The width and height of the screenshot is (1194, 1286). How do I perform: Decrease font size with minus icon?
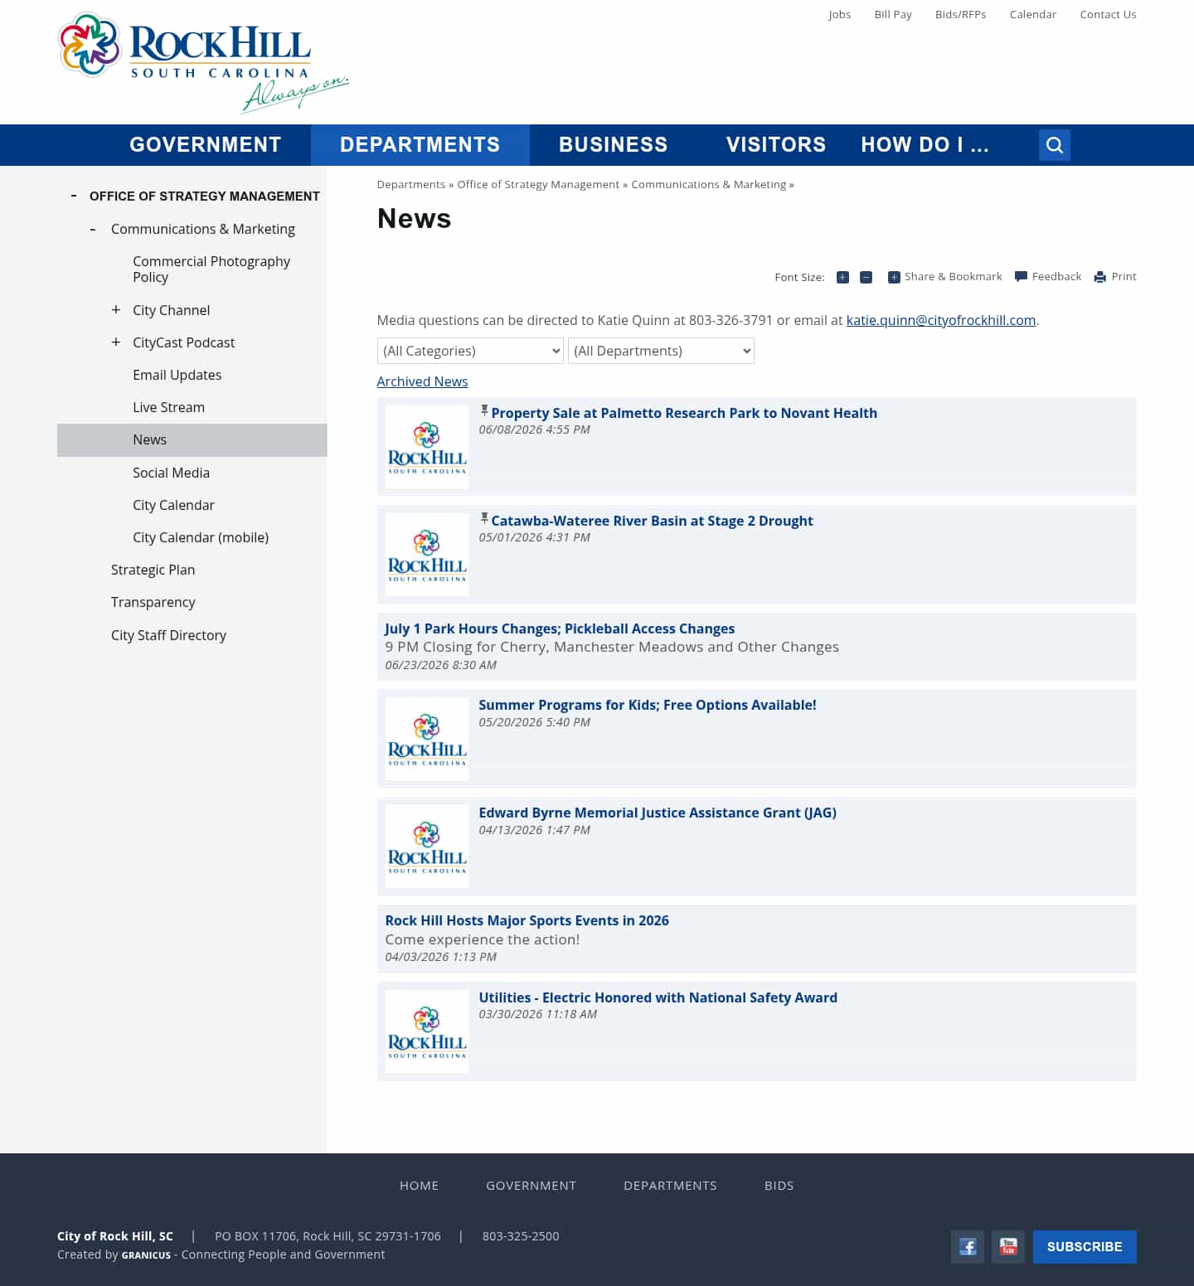(866, 277)
